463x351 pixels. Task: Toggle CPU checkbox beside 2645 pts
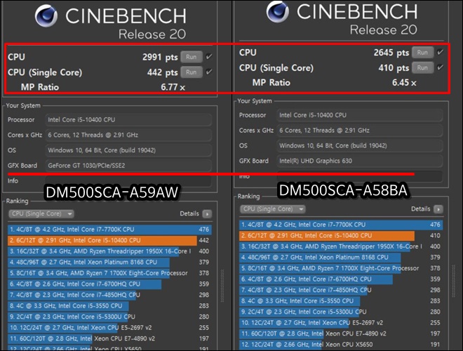tap(440, 52)
